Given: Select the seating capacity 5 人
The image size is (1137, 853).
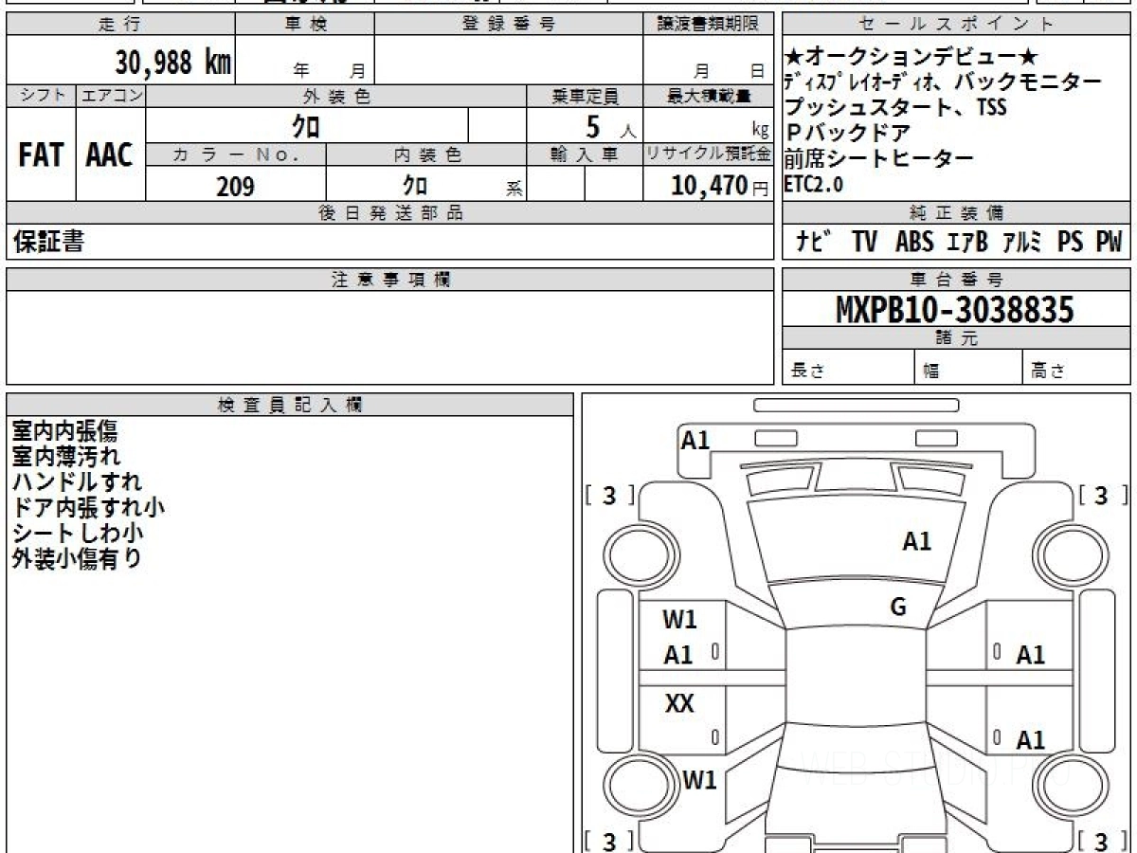Looking at the screenshot, I should (611, 126).
